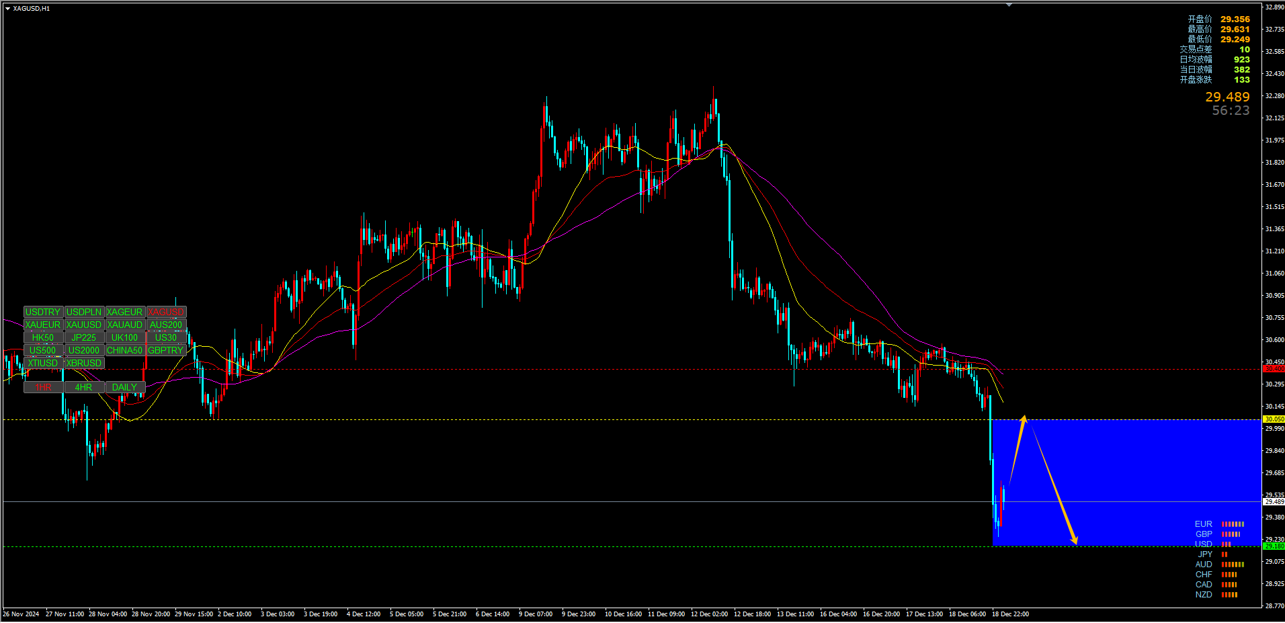Click the candle countdown timer 56:23
The image size is (1285, 623).
1231,110
